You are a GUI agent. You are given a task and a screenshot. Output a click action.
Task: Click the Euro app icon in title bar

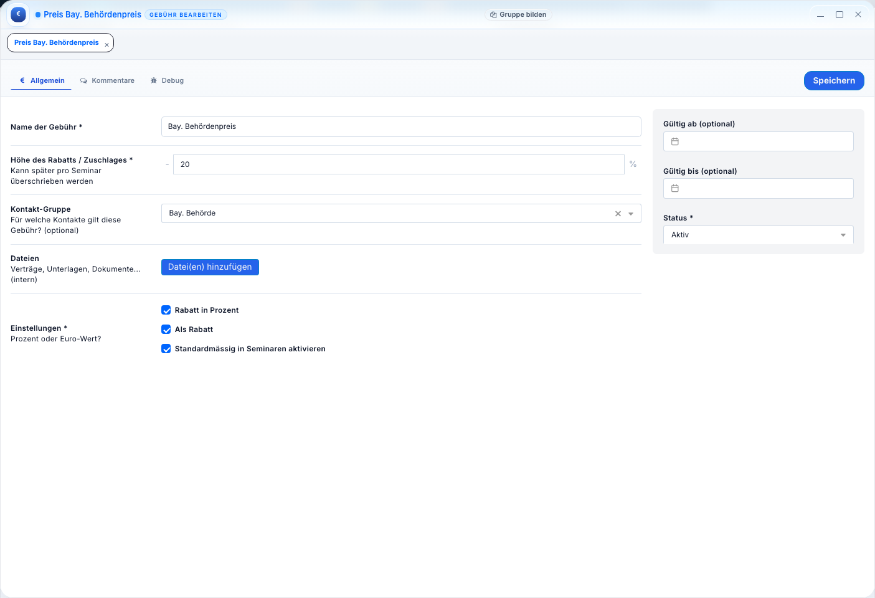19,14
